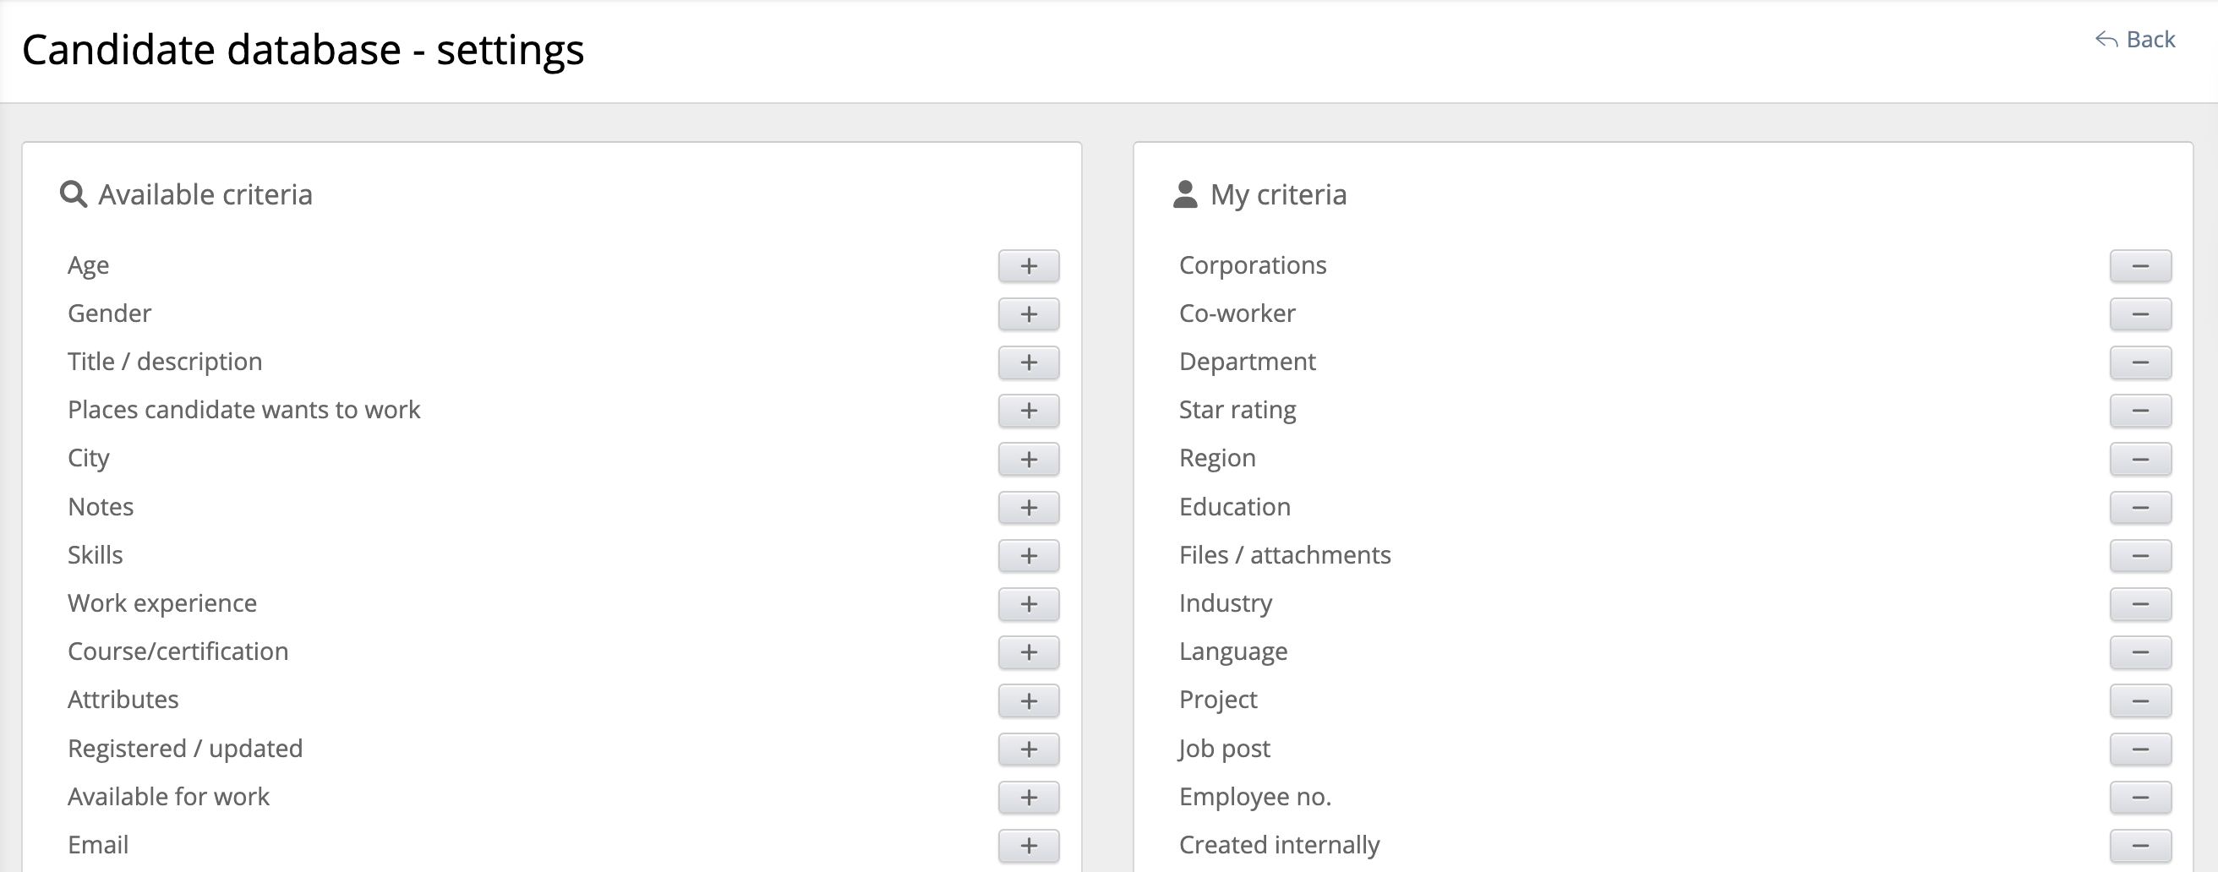Click the My criteria person icon
Viewport: 2218px width, 872px height.
pos(1185,194)
